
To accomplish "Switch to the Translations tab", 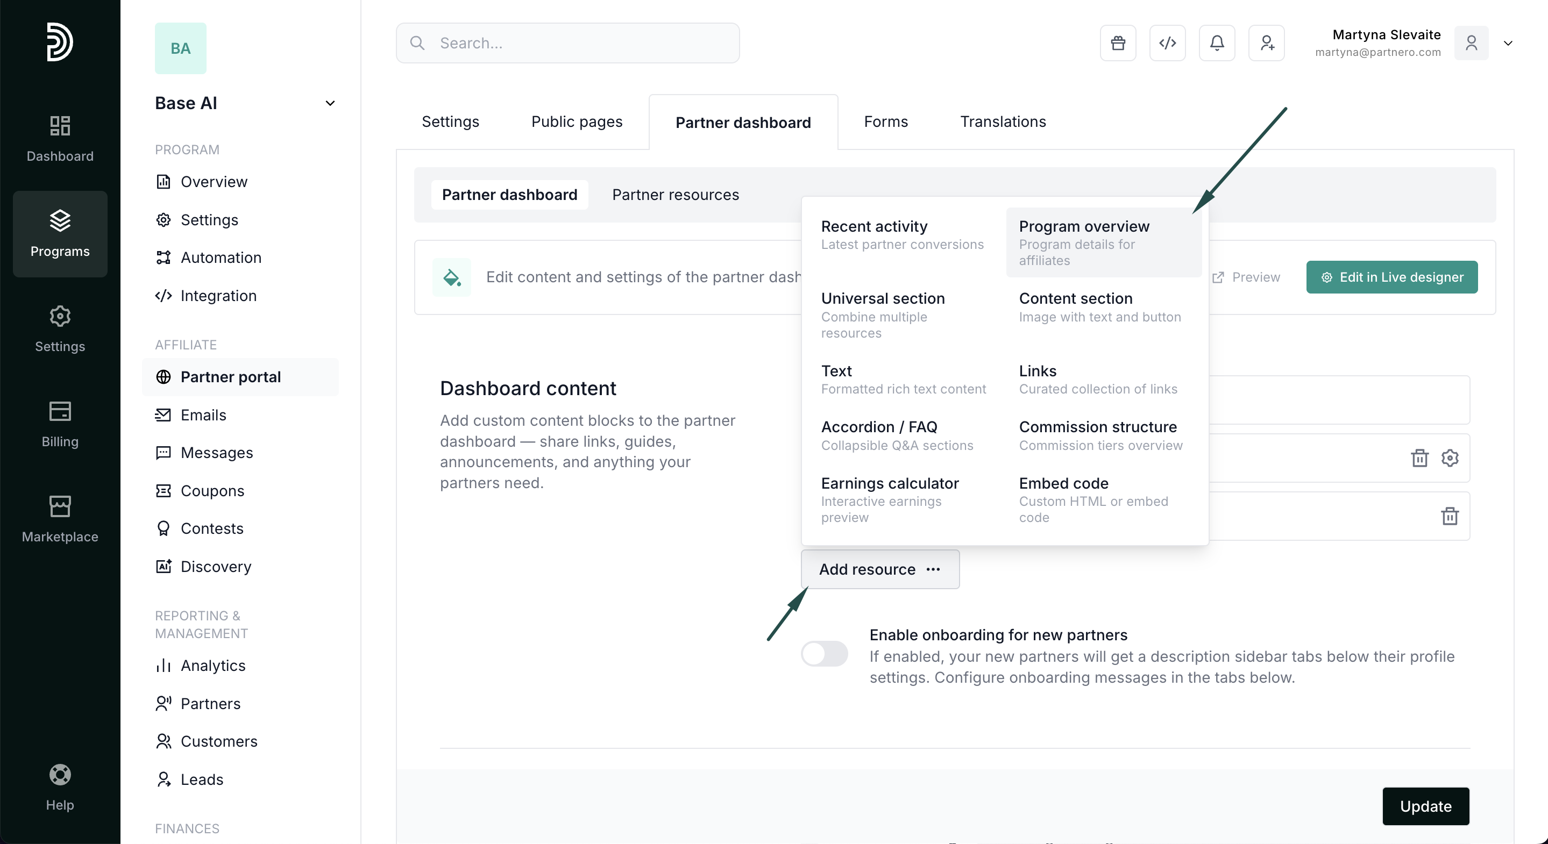I will coord(1003,121).
